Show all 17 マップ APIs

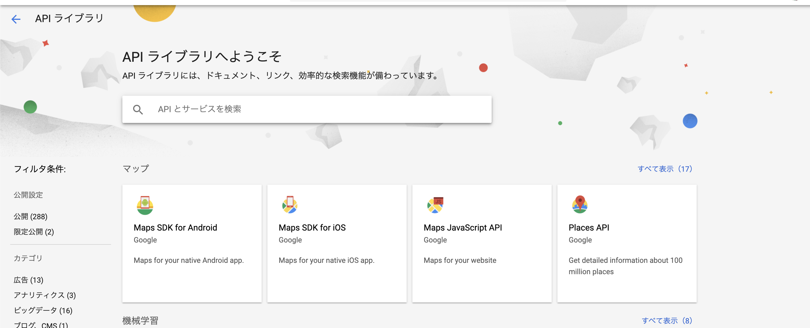(x=664, y=169)
